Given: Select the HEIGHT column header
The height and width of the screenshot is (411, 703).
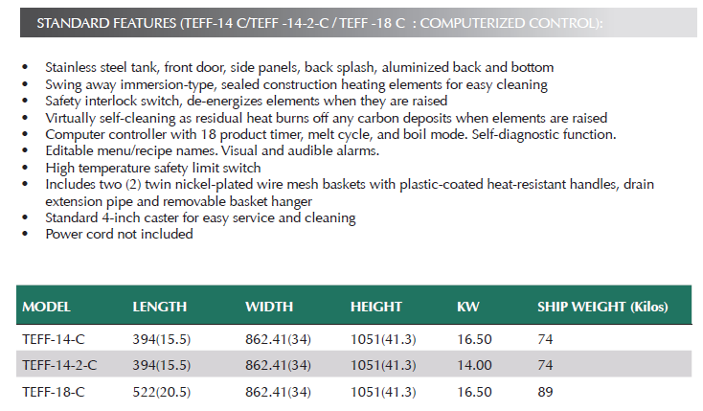Looking at the screenshot, I should click(x=376, y=307).
